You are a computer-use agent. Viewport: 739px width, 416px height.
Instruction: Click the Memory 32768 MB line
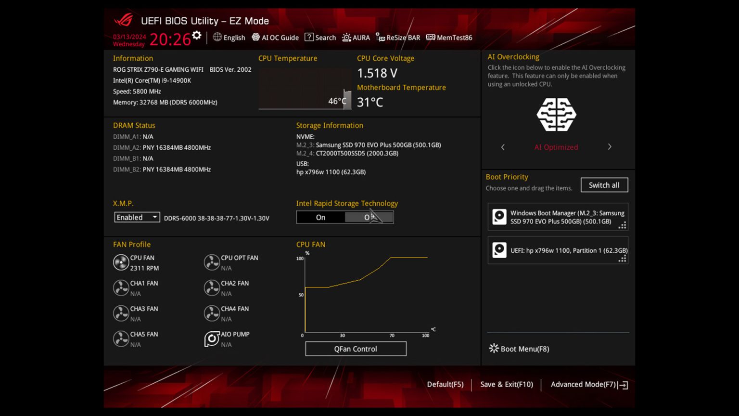(x=165, y=102)
